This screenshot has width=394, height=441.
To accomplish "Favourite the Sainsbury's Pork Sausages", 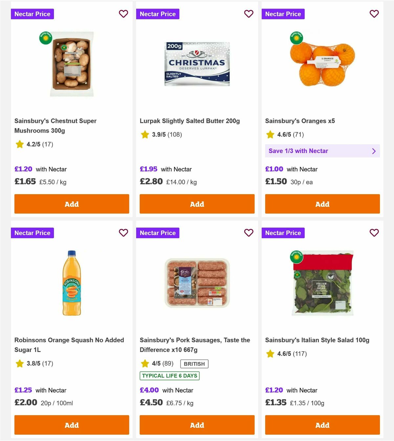I will point(249,233).
